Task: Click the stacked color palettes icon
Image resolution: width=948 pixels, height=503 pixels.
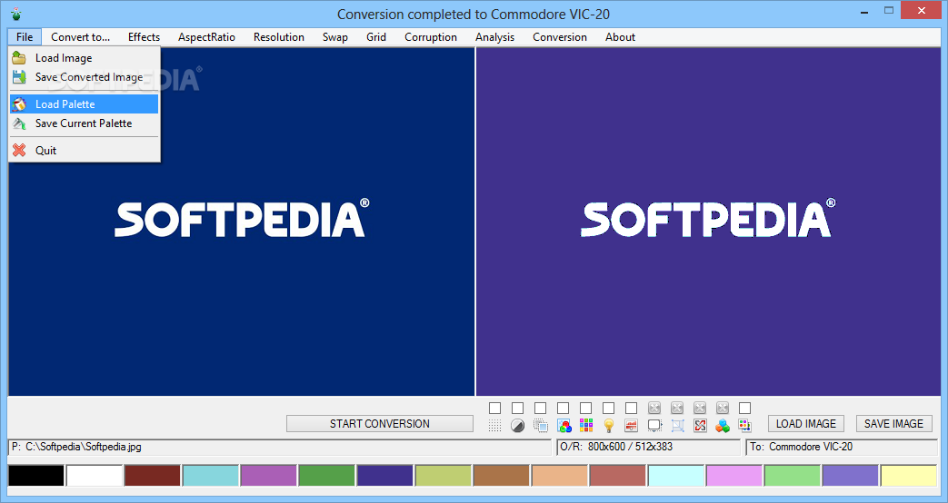Action: pyautogui.click(x=745, y=426)
